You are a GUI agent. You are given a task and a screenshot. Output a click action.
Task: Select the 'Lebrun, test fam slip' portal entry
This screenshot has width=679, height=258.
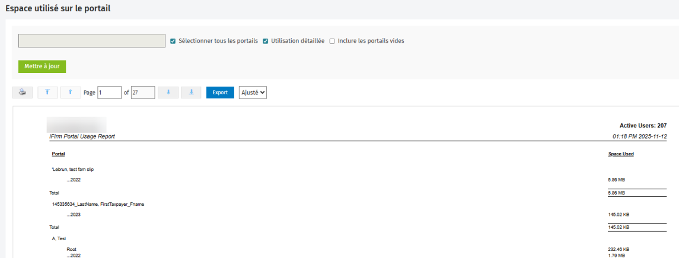click(x=73, y=169)
